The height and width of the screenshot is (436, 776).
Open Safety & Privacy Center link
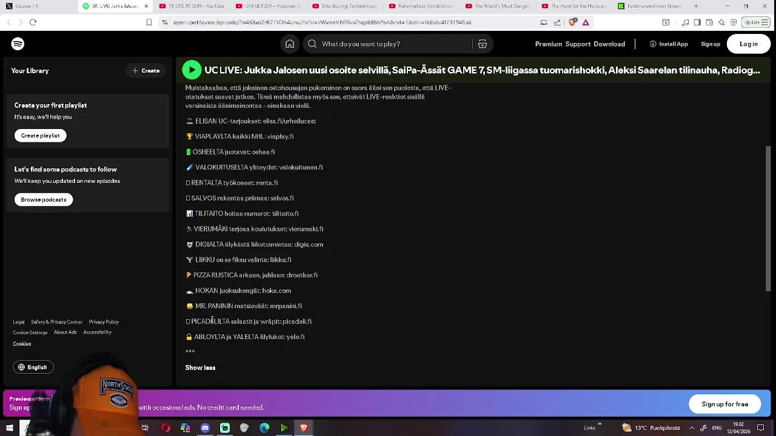point(56,322)
